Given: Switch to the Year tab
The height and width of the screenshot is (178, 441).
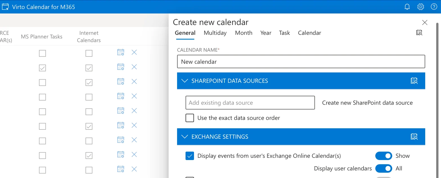Looking at the screenshot, I should pos(266,33).
